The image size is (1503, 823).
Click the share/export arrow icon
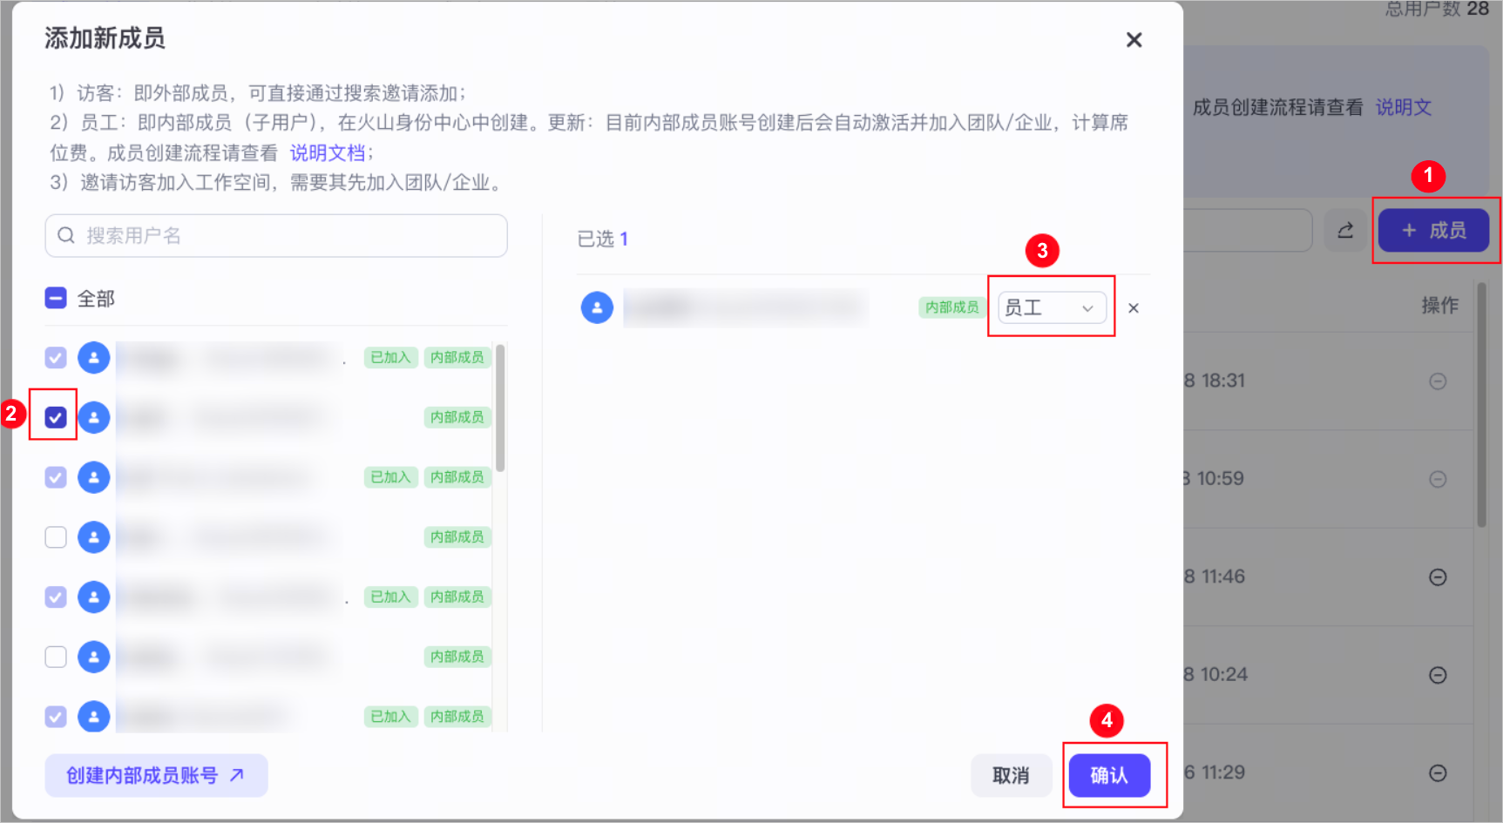(x=1345, y=231)
